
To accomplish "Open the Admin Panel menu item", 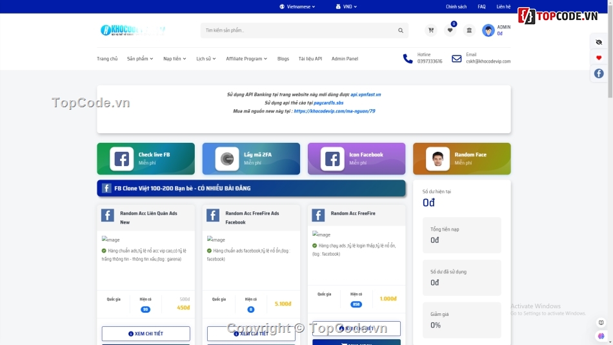I will 345,59.
